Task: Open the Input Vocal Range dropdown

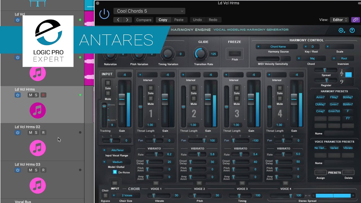Action: click(x=116, y=150)
